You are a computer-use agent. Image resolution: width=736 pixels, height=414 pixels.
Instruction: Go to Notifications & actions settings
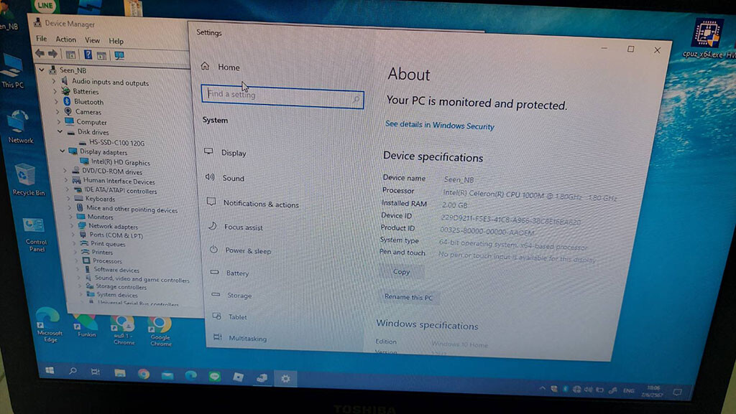point(260,204)
